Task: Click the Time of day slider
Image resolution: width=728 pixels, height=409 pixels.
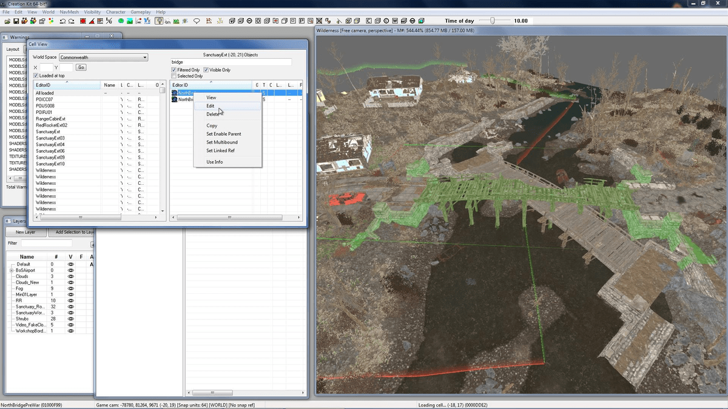Action: 493,21
